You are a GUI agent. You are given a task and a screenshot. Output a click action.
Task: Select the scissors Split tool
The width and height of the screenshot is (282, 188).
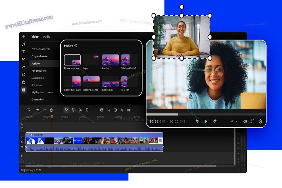coord(80,110)
